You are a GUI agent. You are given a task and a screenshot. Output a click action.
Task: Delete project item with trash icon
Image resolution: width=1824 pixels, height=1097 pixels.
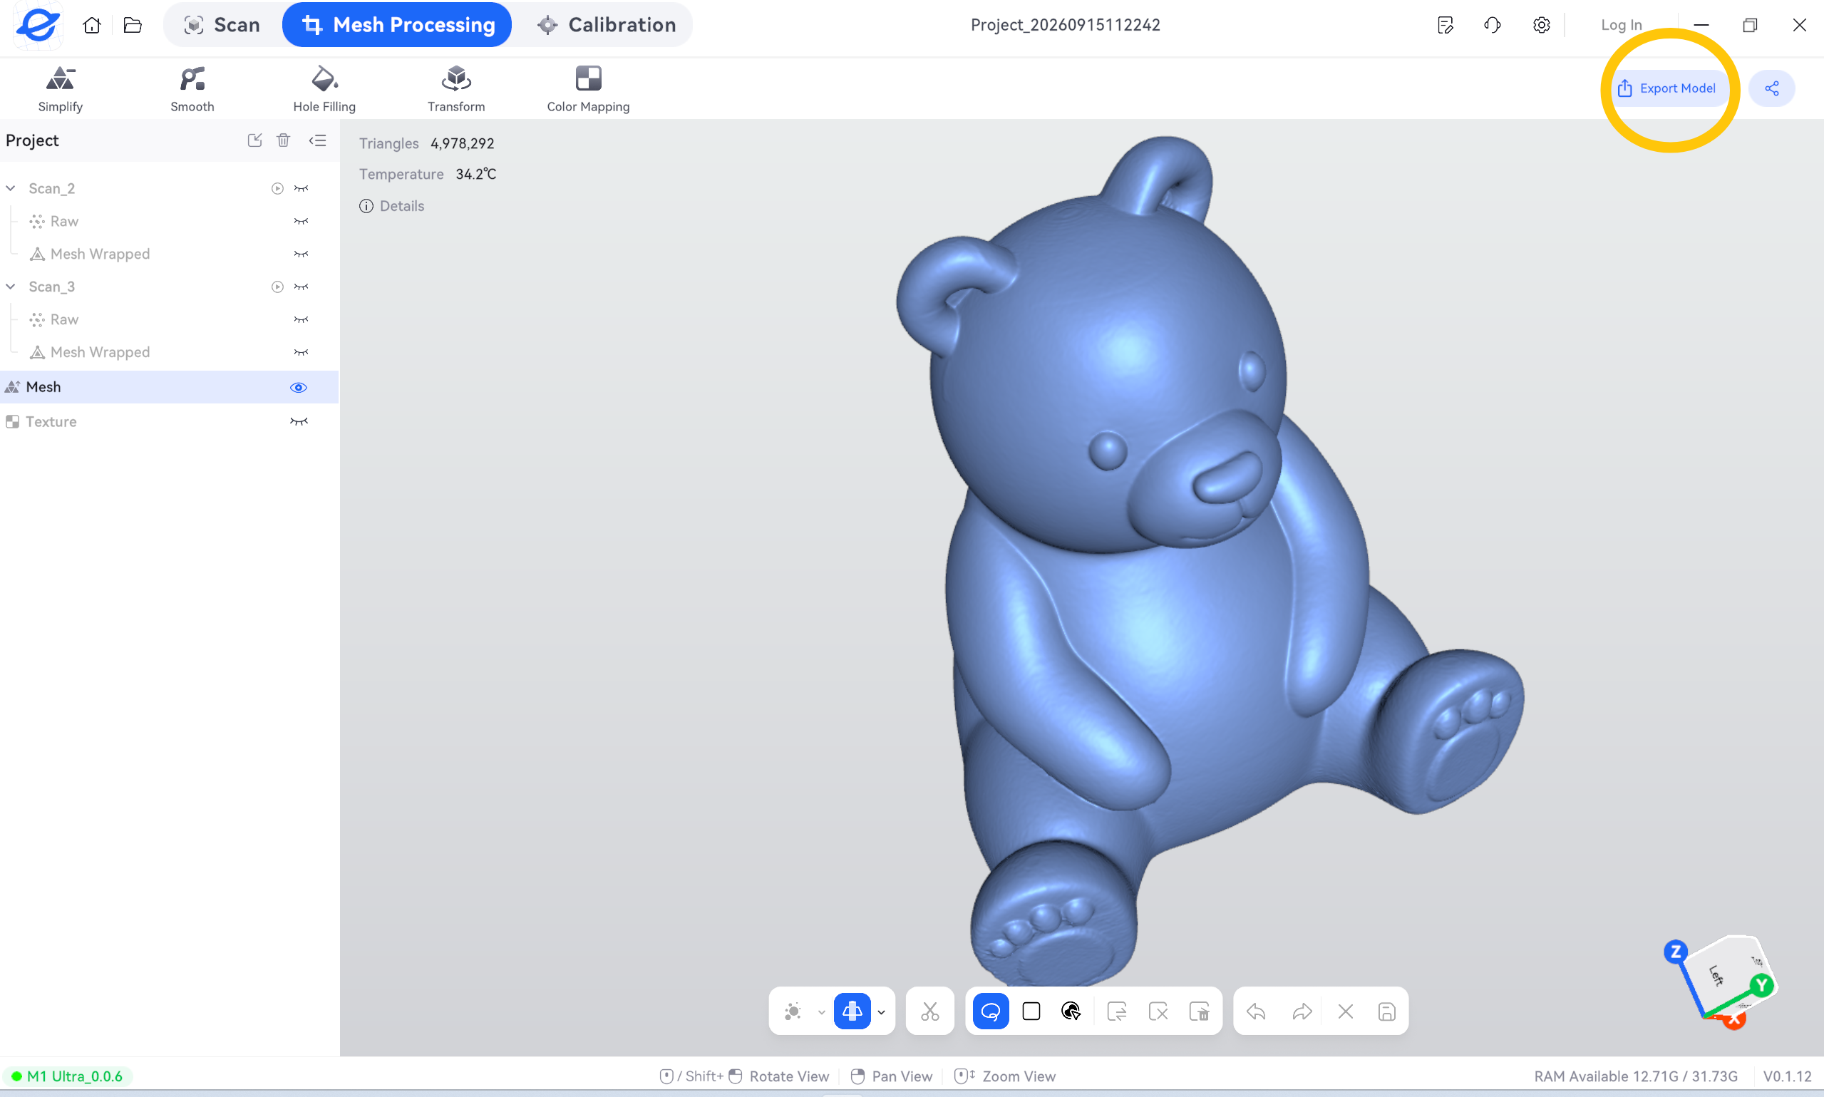click(283, 140)
